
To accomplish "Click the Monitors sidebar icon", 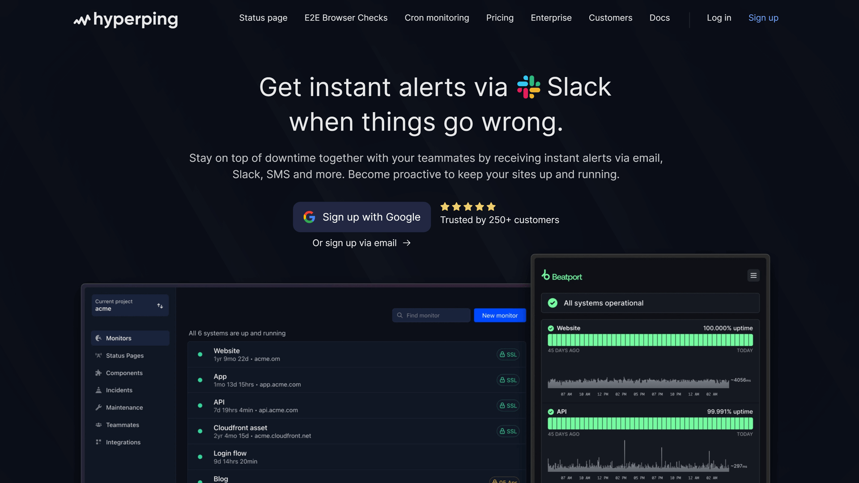I will tap(98, 338).
